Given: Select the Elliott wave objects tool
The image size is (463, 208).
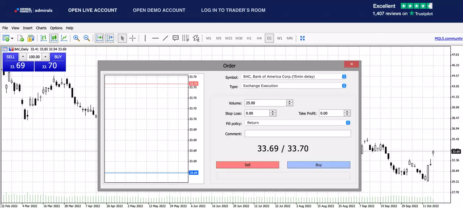Looking at the screenshot, I should click(196, 38).
